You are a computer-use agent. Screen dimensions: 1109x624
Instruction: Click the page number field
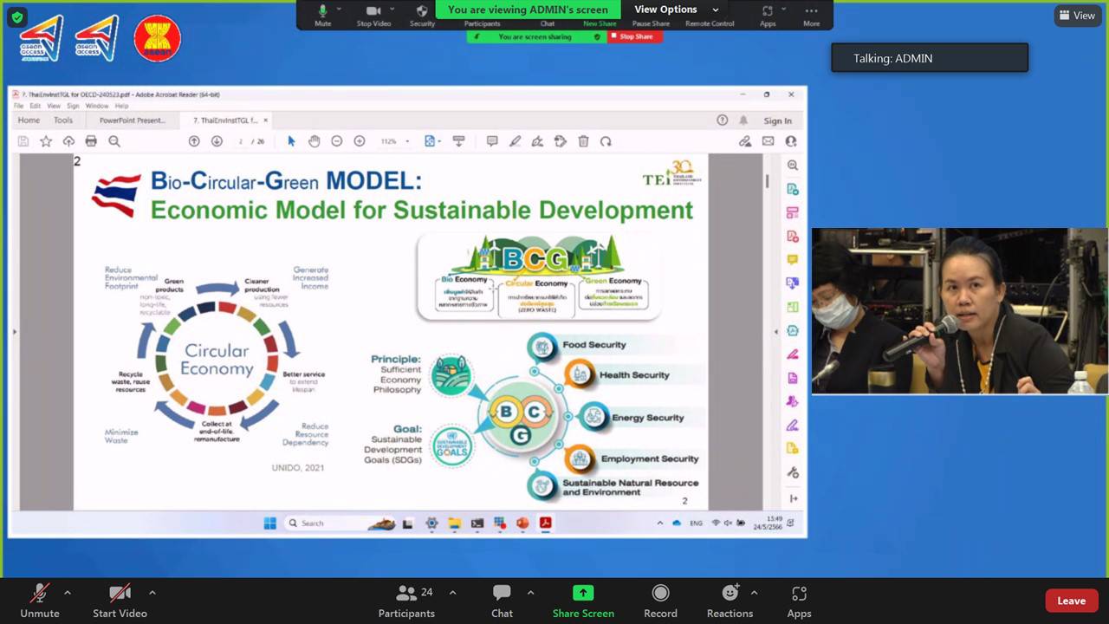242,141
